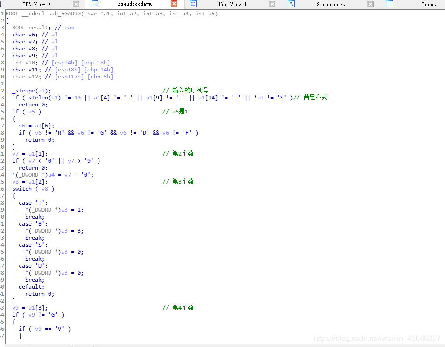Click the comment '// 第3个数'

click(x=178, y=182)
